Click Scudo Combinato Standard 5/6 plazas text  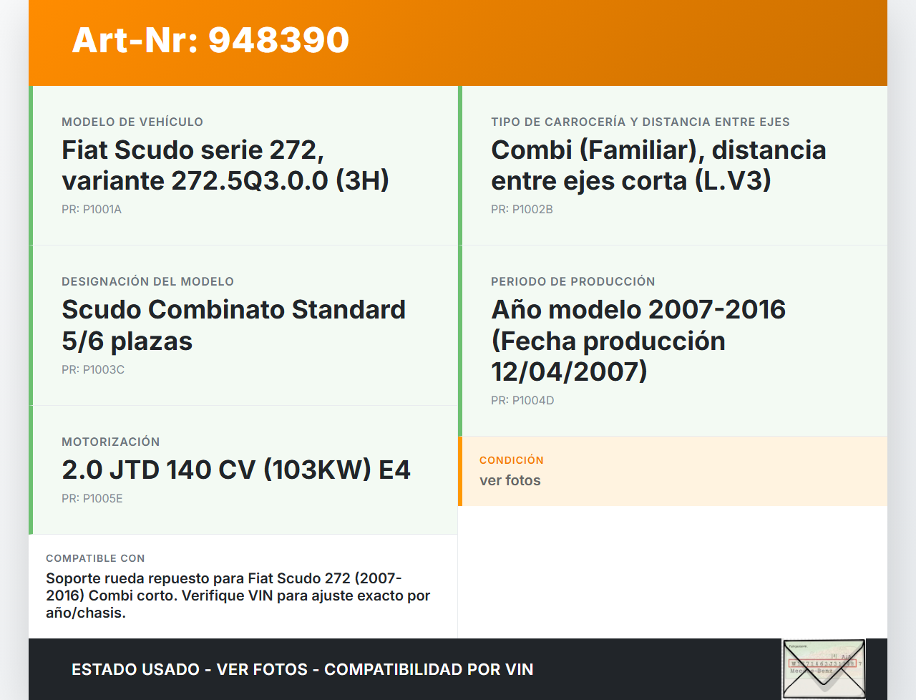[233, 325]
